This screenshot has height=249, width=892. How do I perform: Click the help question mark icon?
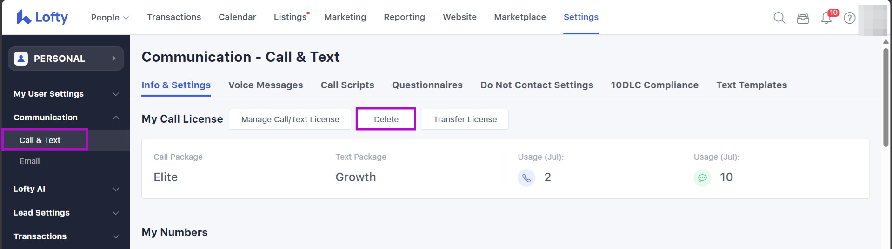850,18
